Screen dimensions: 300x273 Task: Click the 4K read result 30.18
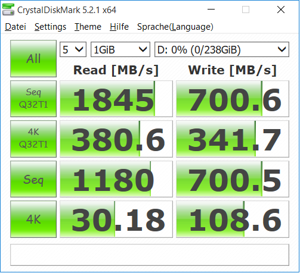click(x=116, y=219)
